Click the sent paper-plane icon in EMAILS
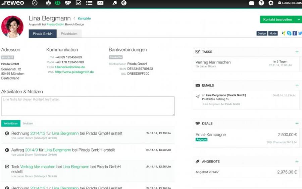Screen dimensions: 302x189 [x=198, y=97]
